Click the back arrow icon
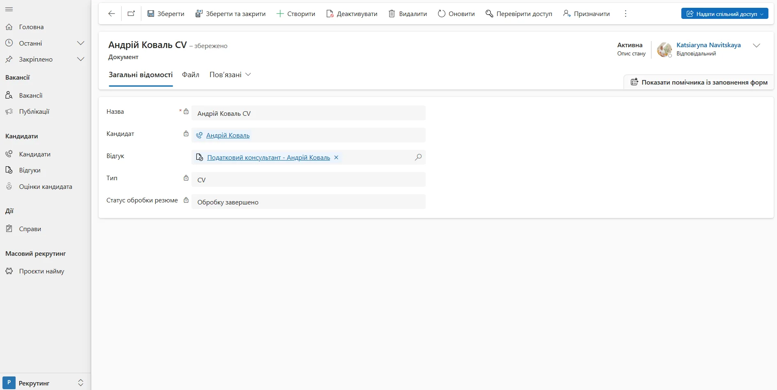This screenshot has height=390, width=777. click(111, 14)
